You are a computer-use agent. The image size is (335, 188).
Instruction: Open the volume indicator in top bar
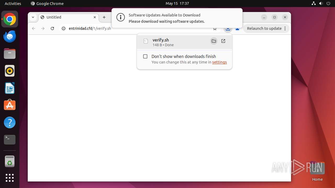pyautogui.click(x=321, y=3)
